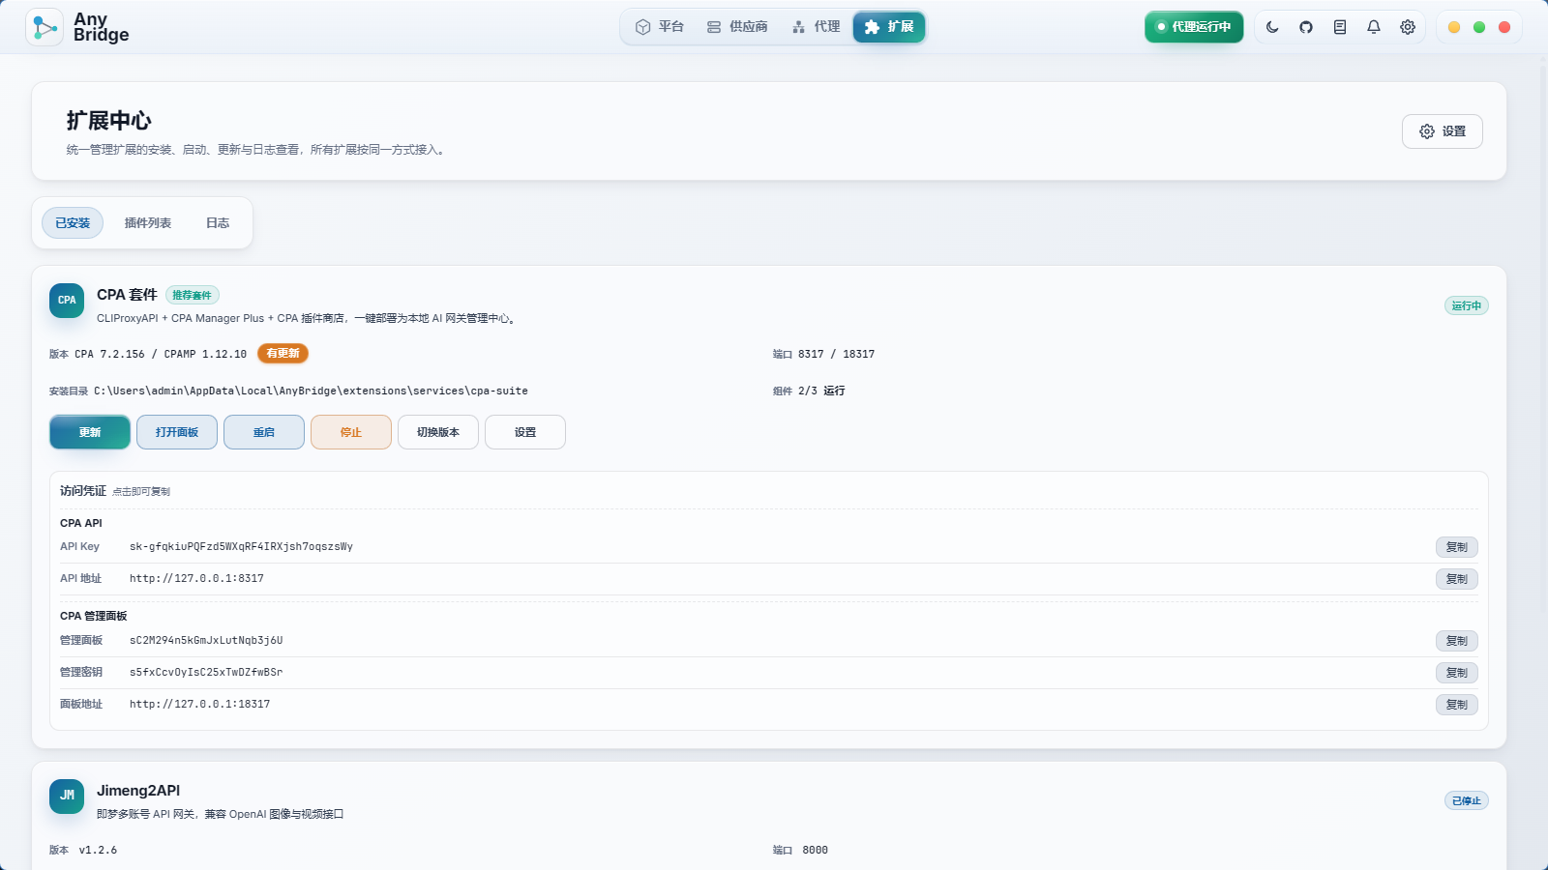This screenshot has height=870, width=1548.
Task: Click 停止 to stop CPA 套件
Action: pos(351,432)
